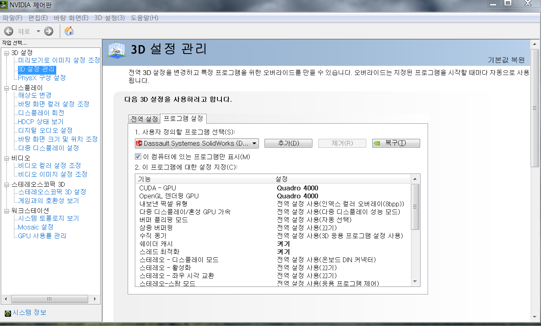
Task: Select the 쉐이더 캐시 row
Action: coord(273,244)
